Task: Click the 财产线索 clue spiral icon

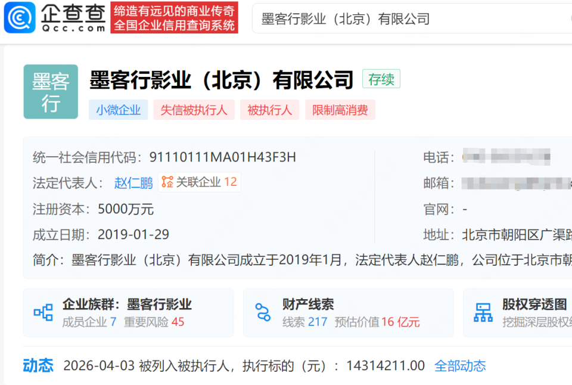Action: click(262, 311)
